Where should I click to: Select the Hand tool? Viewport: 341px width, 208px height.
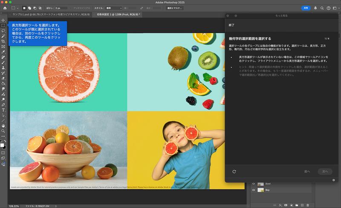(3, 125)
